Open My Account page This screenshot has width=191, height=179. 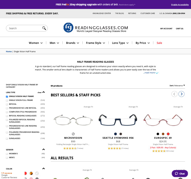point(166,29)
